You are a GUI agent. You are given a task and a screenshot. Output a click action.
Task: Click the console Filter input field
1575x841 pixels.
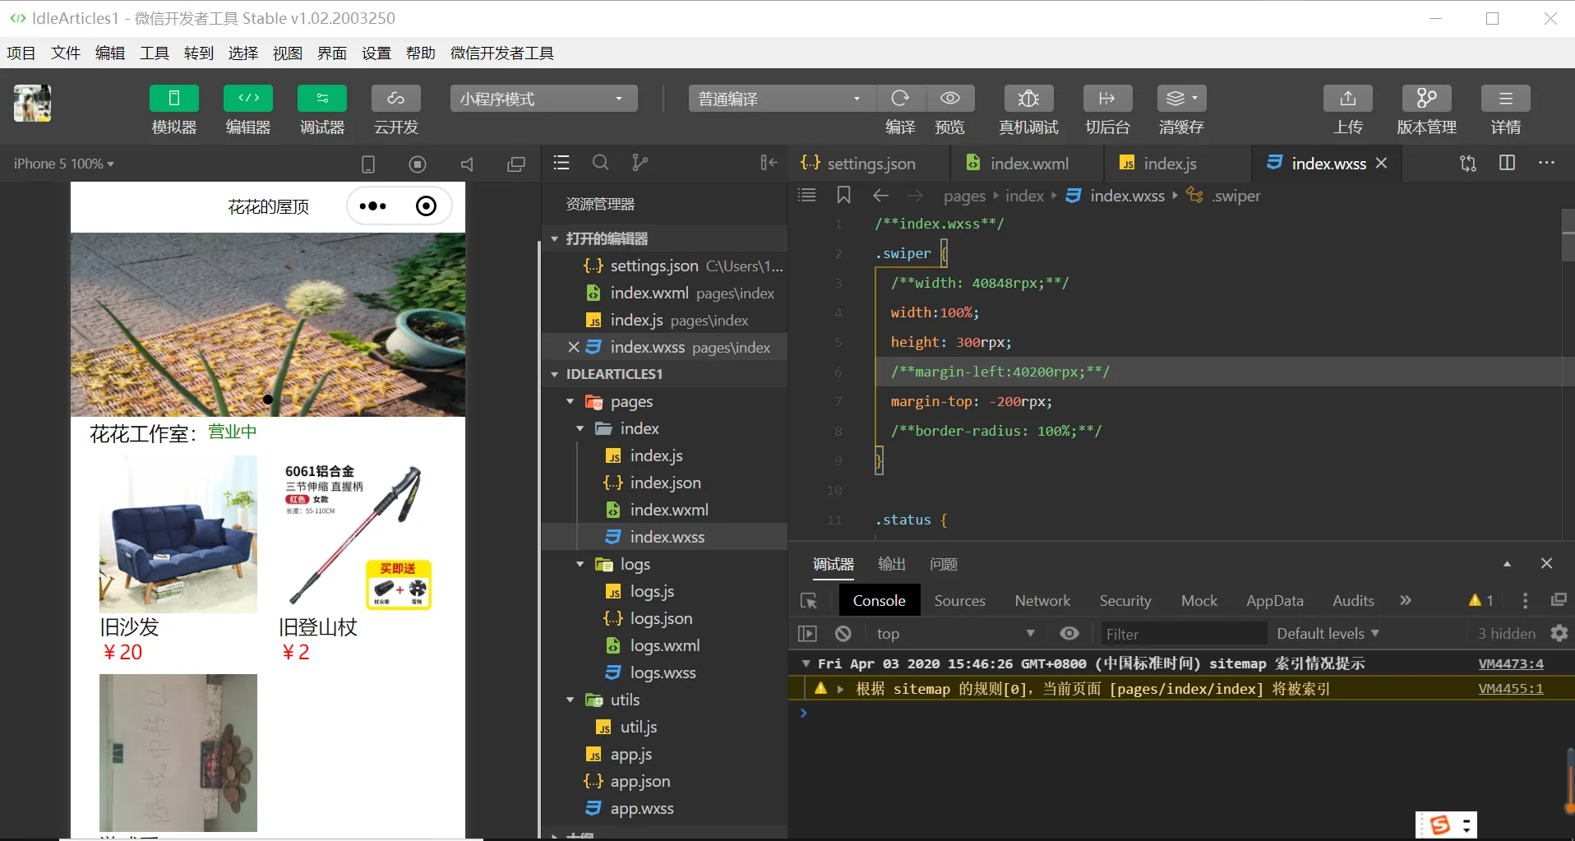[1182, 634]
